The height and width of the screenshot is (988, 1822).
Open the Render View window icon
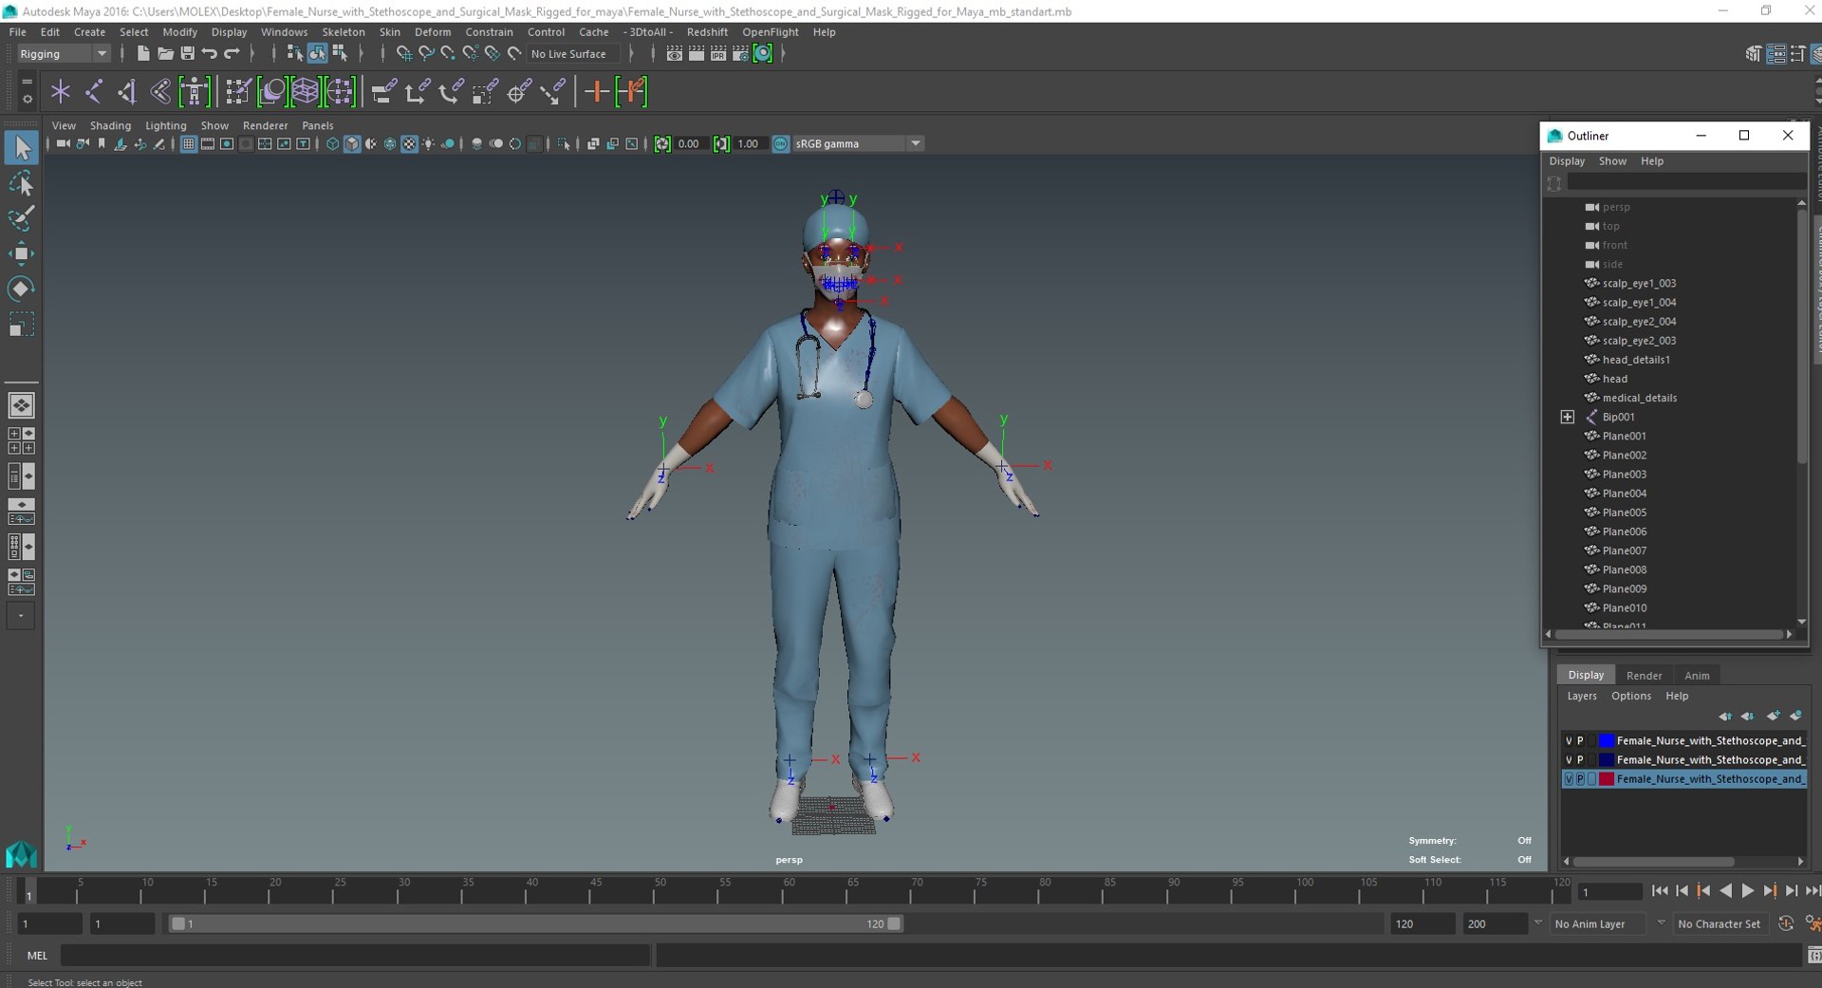[675, 54]
